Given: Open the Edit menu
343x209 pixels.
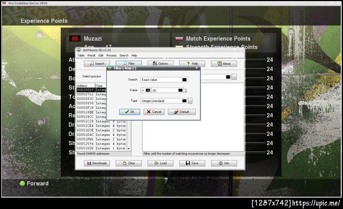Looking at the screenshot, I should (x=101, y=55).
